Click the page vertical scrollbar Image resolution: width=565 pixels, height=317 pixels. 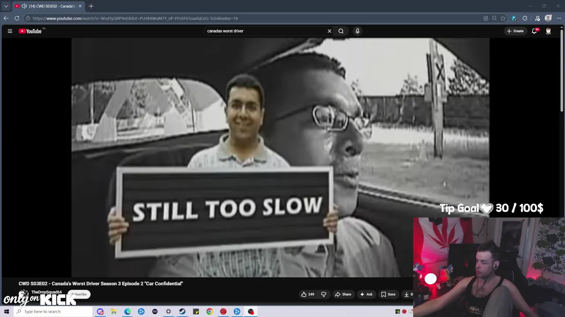pos(562,70)
